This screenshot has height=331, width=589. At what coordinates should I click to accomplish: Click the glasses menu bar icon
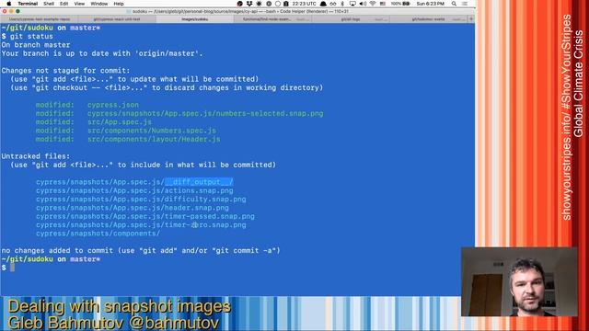(333, 4)
